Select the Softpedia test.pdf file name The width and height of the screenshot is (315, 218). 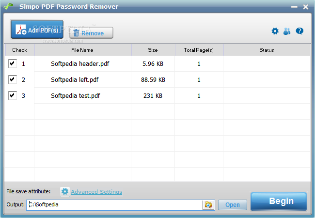click(x=75, y=96)
